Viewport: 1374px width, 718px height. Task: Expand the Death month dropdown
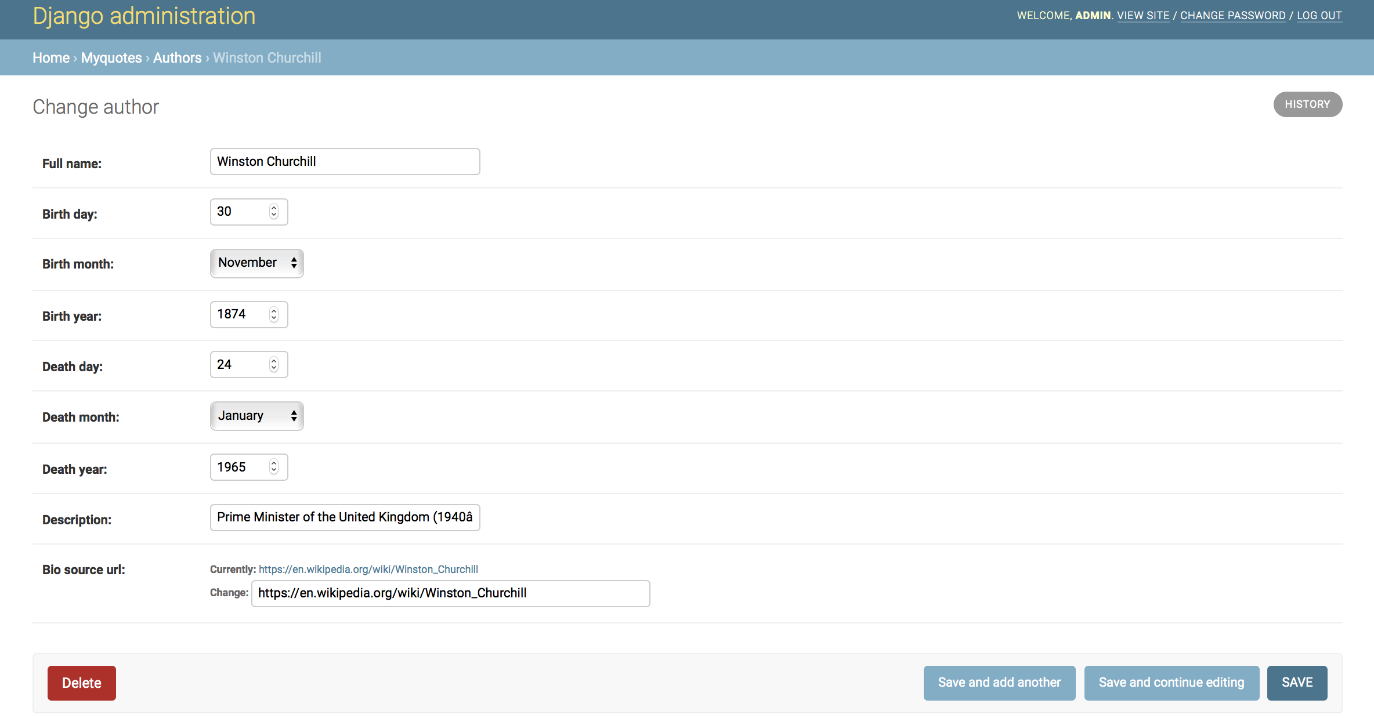(x=255, y=416)
